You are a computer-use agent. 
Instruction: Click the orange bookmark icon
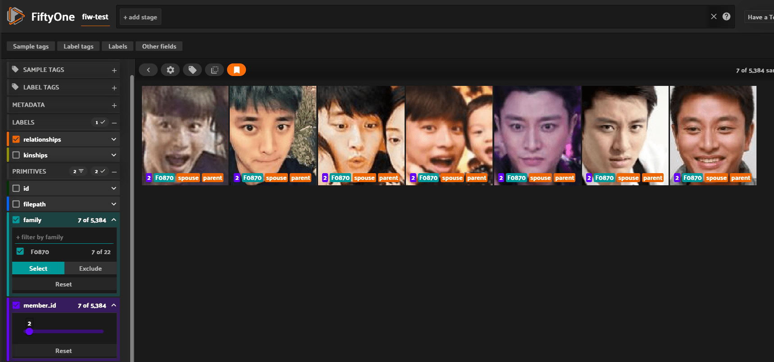click(x=237, y=70)
